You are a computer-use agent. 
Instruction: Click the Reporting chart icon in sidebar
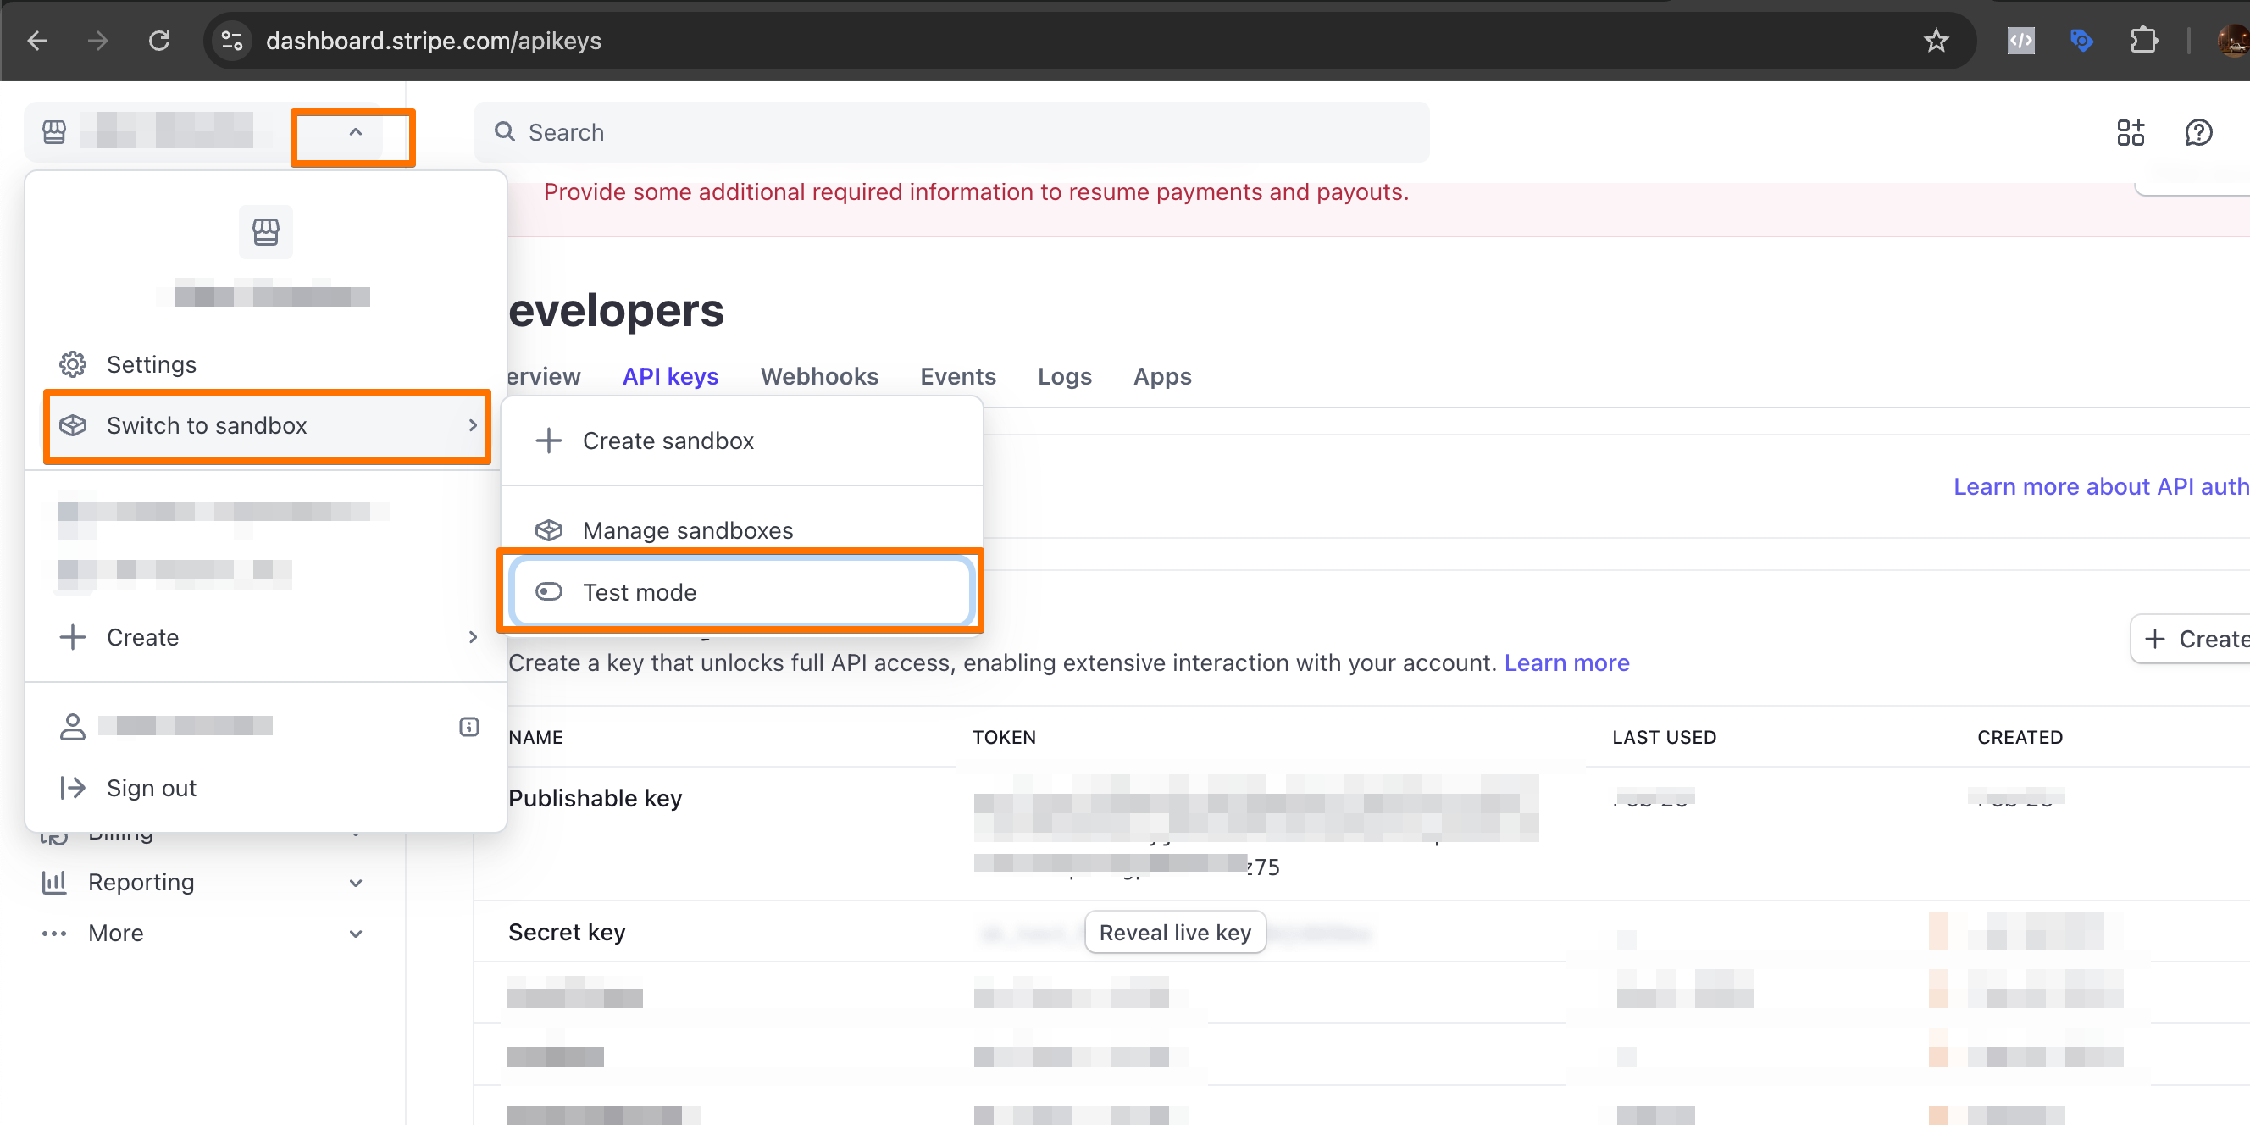click(x=54, y=882)
